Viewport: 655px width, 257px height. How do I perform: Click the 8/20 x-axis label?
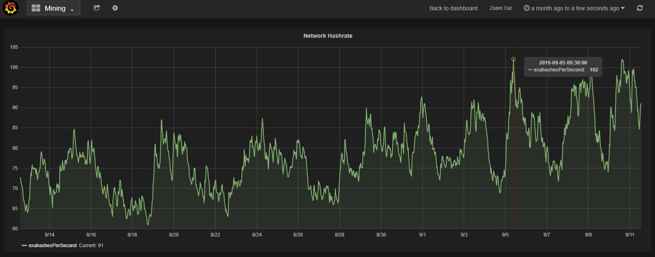174,235
